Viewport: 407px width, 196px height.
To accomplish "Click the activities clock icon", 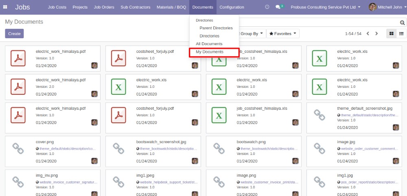I will click(x=267, y=7).
